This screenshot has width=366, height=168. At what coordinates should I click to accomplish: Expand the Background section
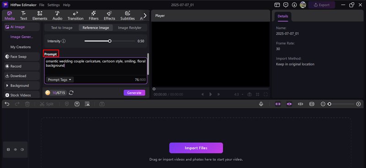(22, 86)
